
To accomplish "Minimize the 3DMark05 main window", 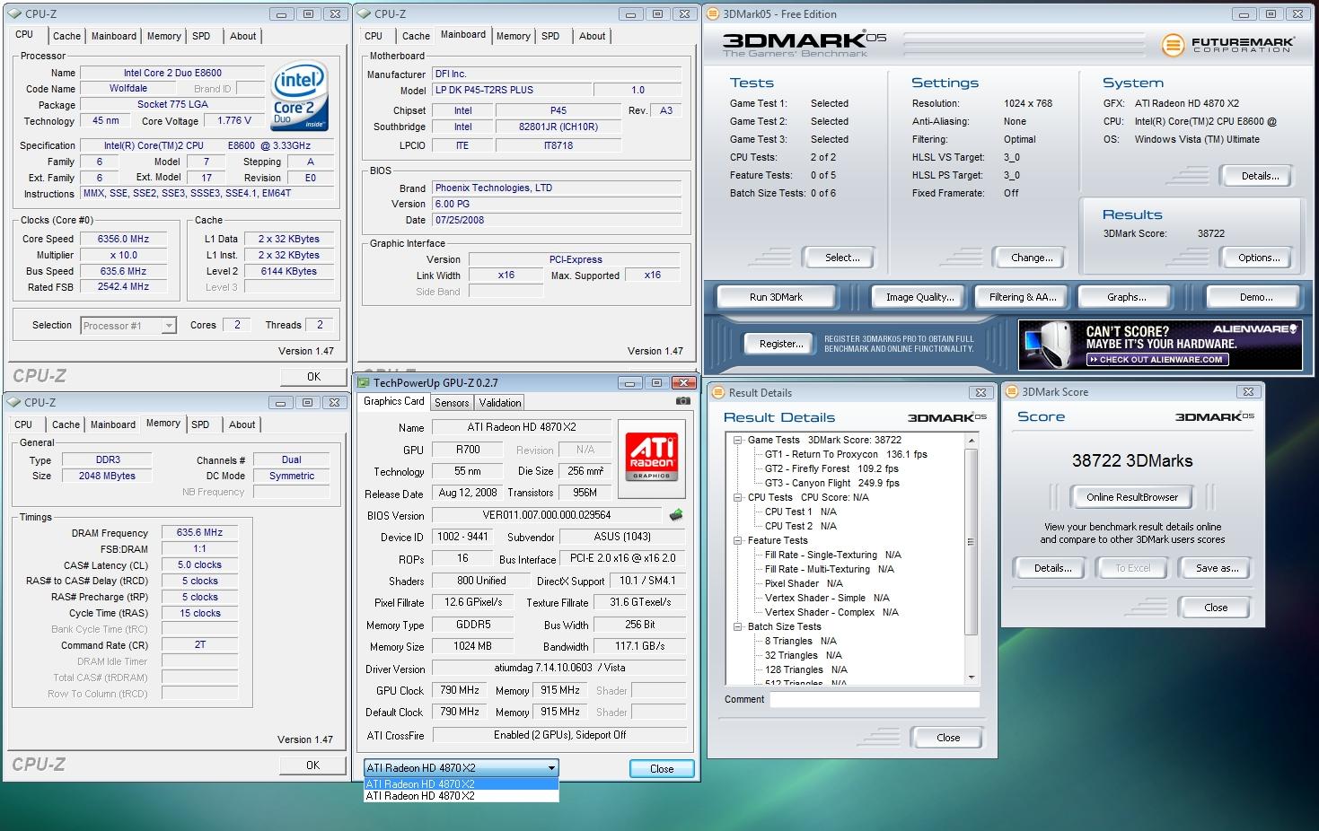I will click(1244, 14).
